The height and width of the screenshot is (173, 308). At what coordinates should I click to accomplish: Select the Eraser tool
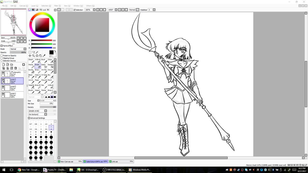[x=38, y=66]
